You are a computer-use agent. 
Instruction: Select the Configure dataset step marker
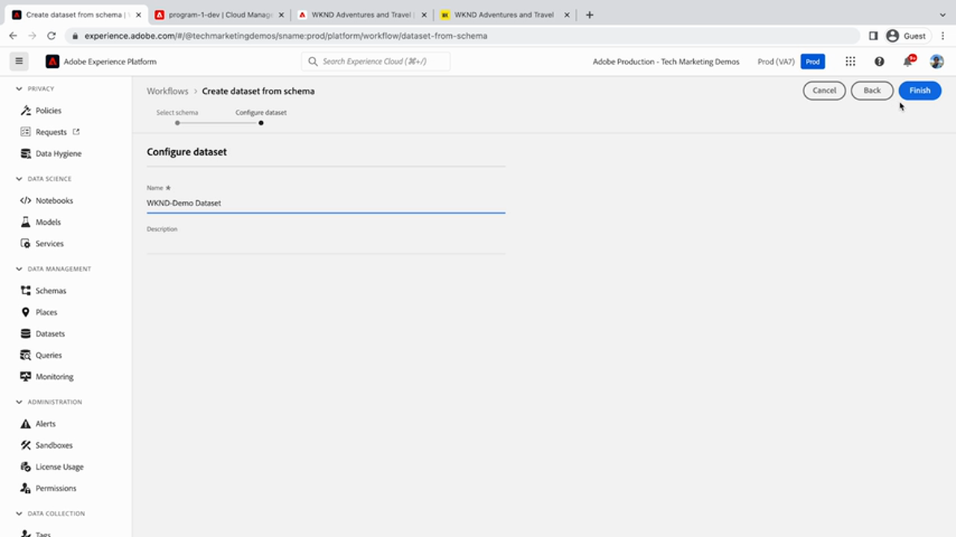click(261, 122)
